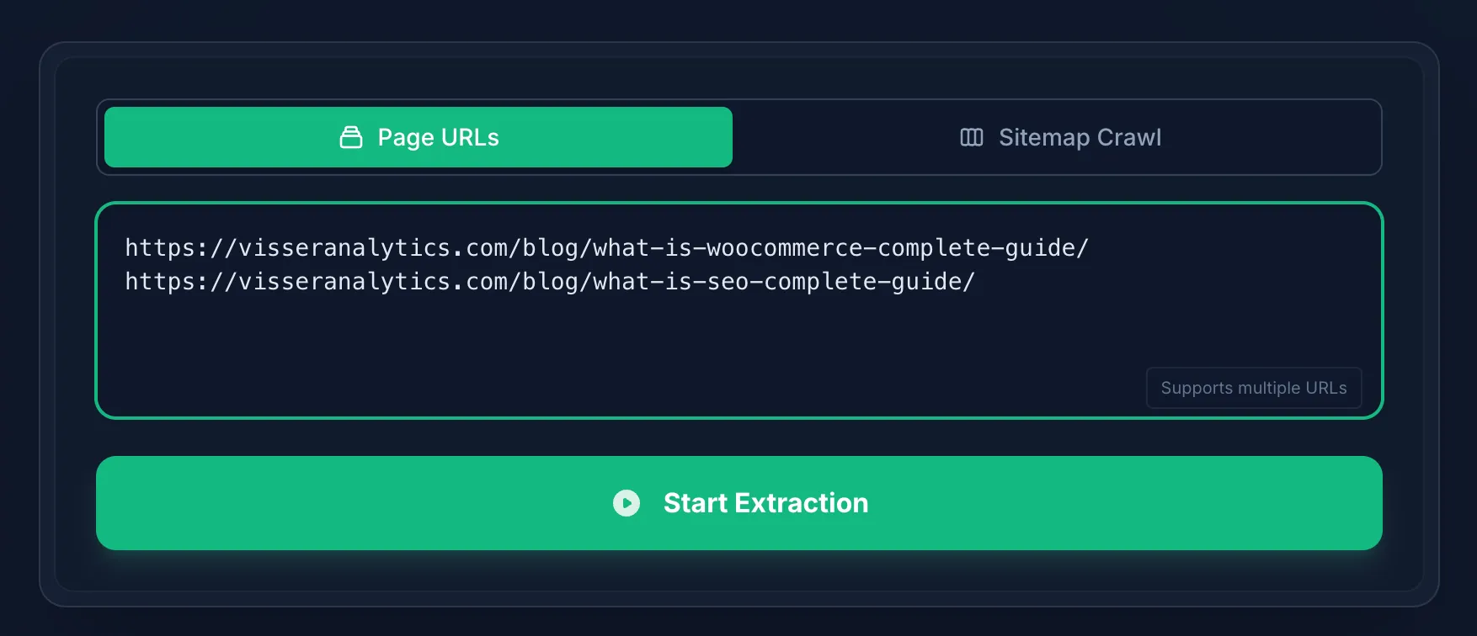Activate the highlighted green mode selector
The image size is (1477, 636).
tap(418, 136)
